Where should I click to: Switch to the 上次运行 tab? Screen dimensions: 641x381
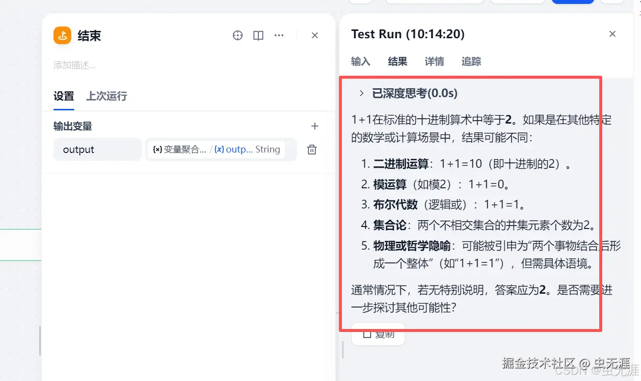point(106,96)
